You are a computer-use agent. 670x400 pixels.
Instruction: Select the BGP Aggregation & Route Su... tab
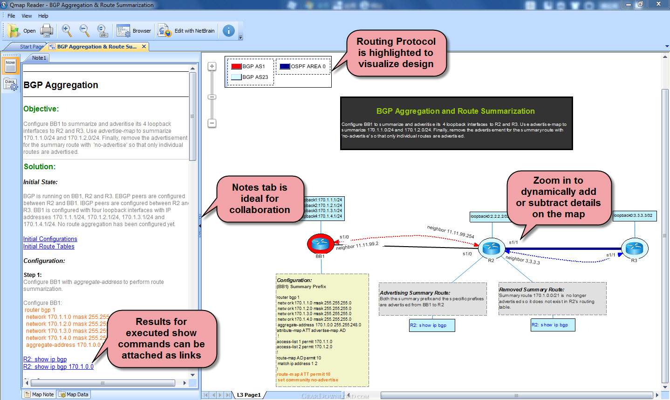tap(97, 47)
